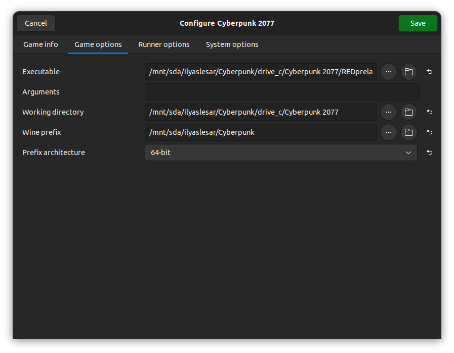Click into the empty Arguments field
This screenshot has width=454, height=353.
[282, 92]
